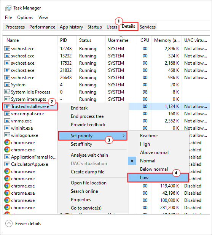This screenshot has height=235, width=212.
Task: Click the System interrupts icon
Action: (x=7, y=99)
